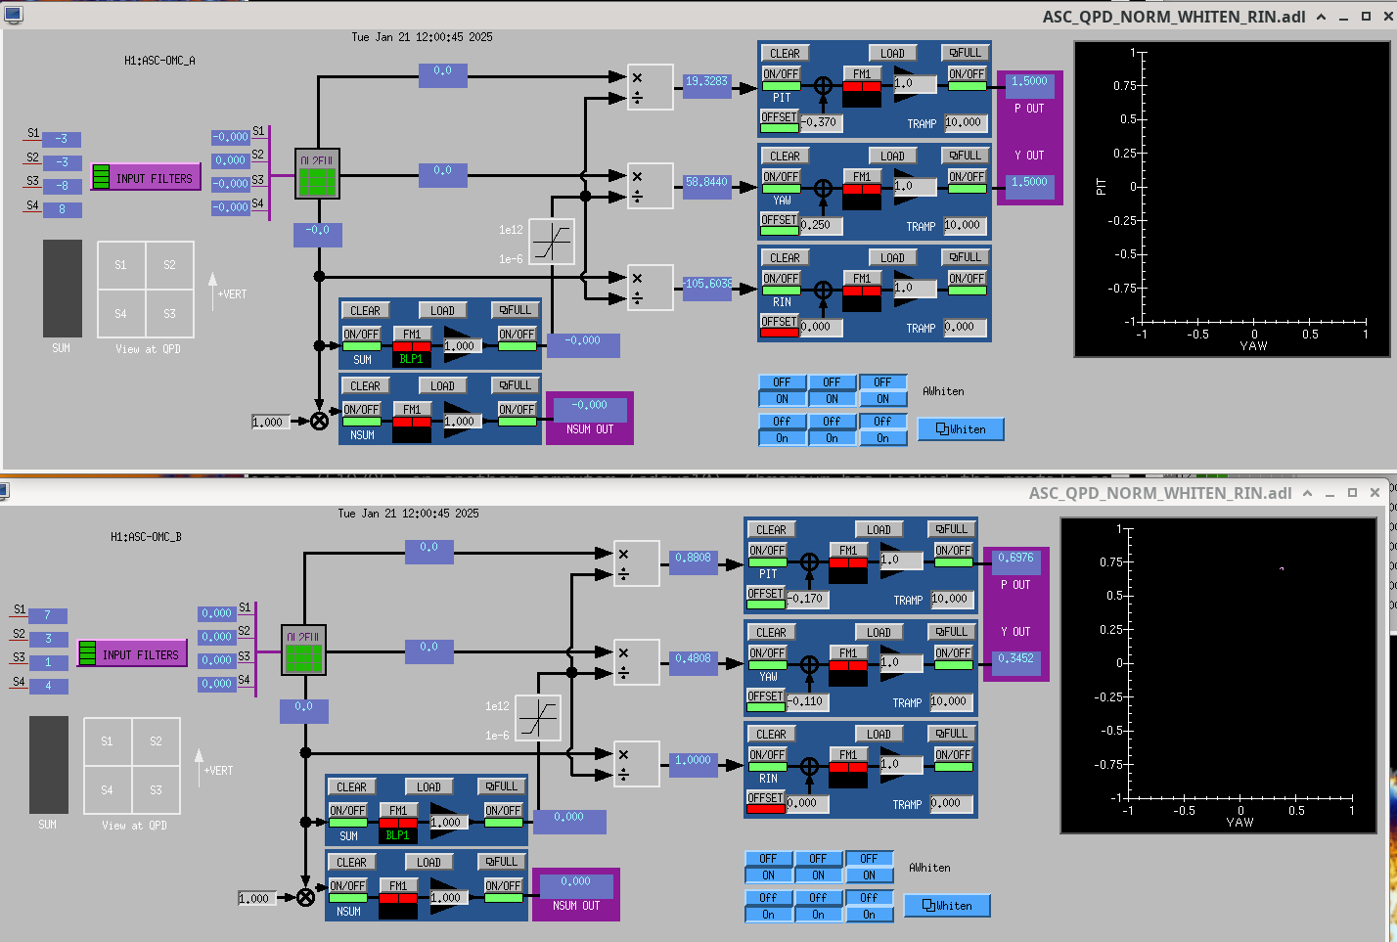Click the PIT summing junction in OMC_B
The height and width of the screenshot is (942, 1397).
[810, 561]
